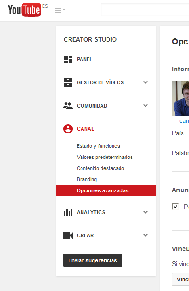Go to Branding settings
Screen dimensions: 189x291
(x=87, y=179)
